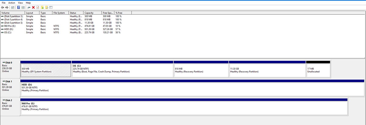Open the Help menu
This screenshot has width=366, height=125.
(28, 2)
